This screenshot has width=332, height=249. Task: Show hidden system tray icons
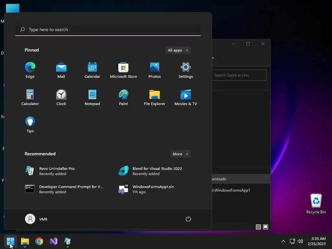pyautogui.click(x=283, y=241)
